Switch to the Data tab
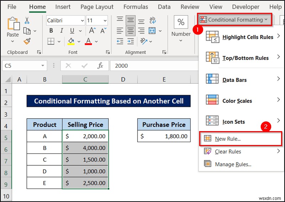 [164, 7]
